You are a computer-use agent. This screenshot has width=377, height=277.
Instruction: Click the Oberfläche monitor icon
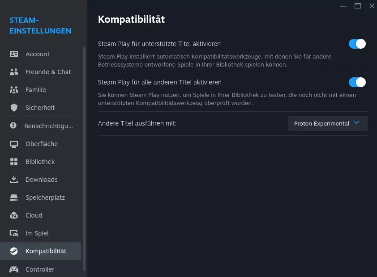(14, 144)
